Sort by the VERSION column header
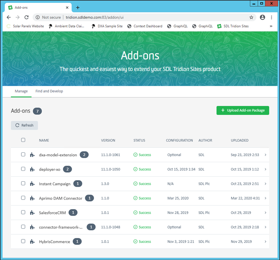This screenshot has height=260, width=280. tap(108, 140)
